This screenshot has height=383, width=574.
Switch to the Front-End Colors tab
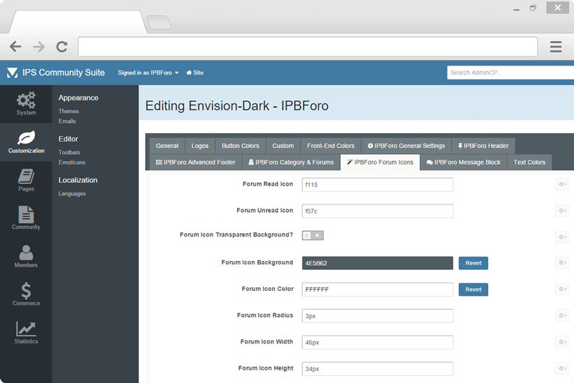pyautogui.click(x=331, y=146)
